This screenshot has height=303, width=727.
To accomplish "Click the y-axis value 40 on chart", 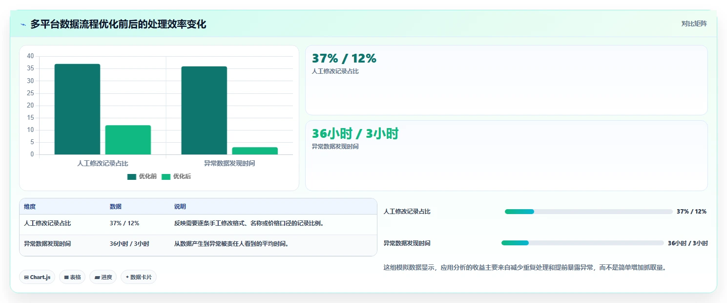I will [30, 56].
